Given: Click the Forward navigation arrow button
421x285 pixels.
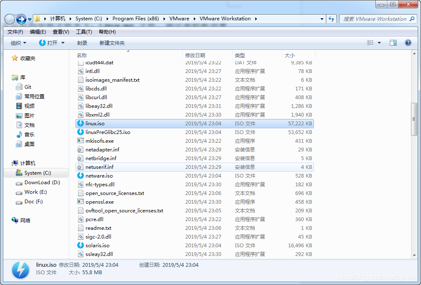Looking at the screenshot, I should [21, 19].
